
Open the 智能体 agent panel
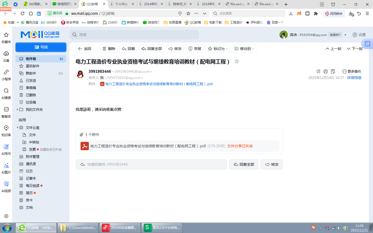6,112
